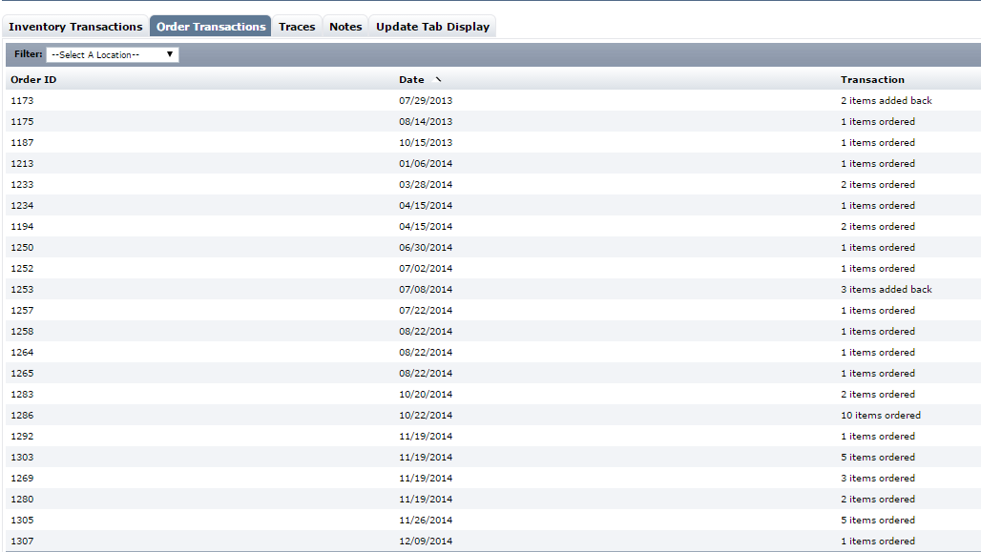
Task: Click "2 items ordered" for order 1233
Action: pyautogui.click(x=878, y=184)
